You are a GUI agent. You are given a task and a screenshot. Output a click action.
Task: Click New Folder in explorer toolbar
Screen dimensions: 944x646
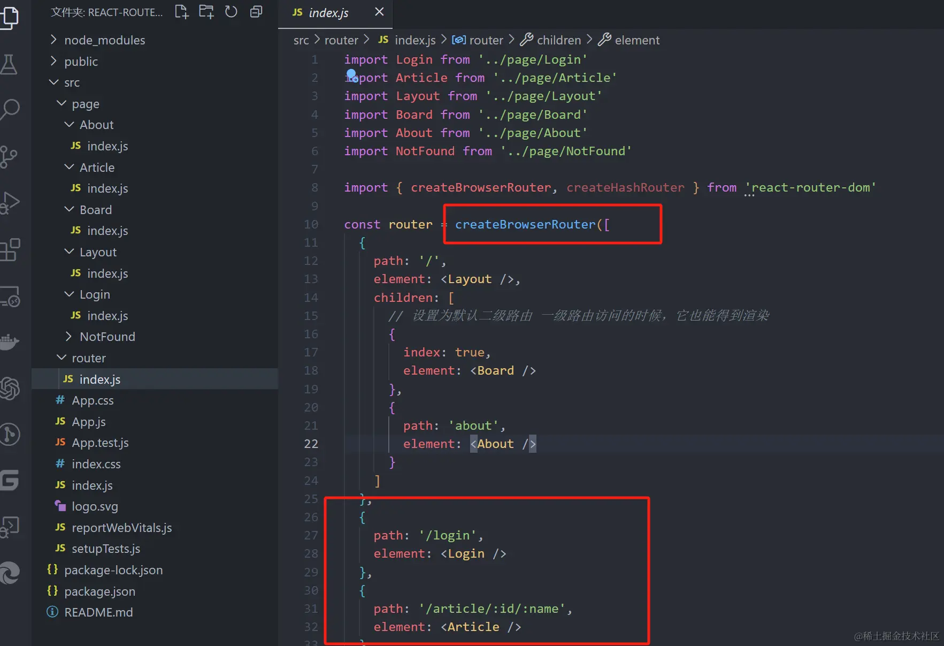click(206, 12)
